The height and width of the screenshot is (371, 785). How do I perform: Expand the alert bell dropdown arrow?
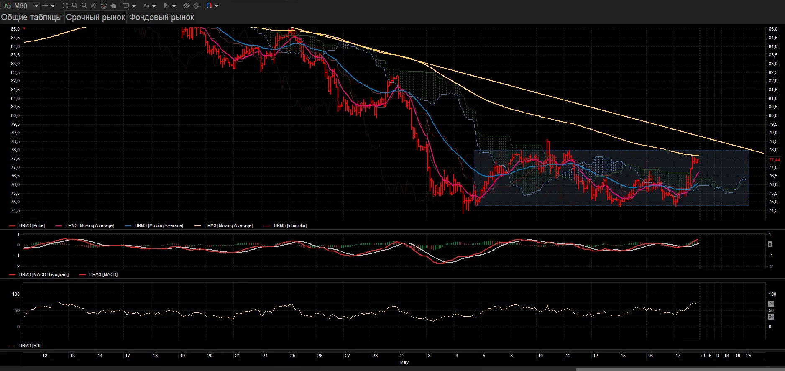click(174, 6)
